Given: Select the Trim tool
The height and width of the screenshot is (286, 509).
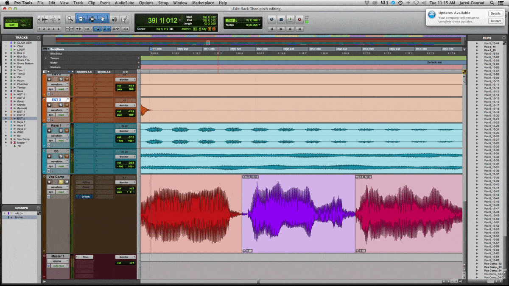Looking at the screenshot, I should click(x=82, y=19).
